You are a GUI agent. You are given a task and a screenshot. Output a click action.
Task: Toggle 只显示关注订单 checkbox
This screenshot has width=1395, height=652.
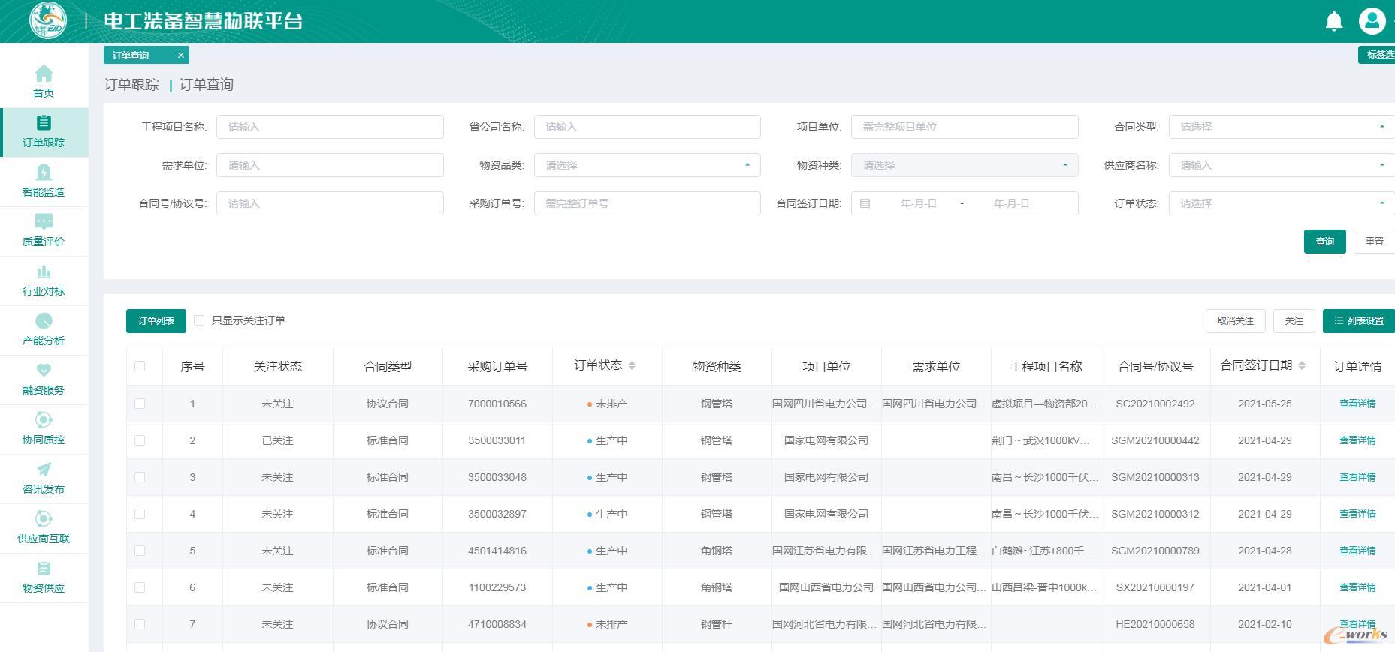click(x=199, y=320)
